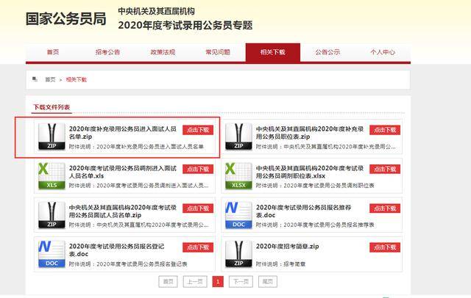
Task: Open the 政策法规 navigation tab
Action: 163,52
